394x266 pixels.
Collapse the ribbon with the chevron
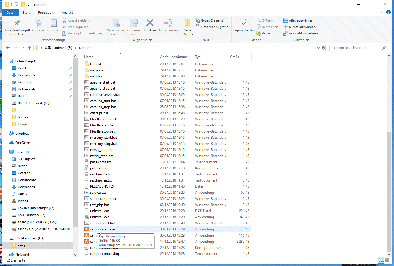[382, 12]
